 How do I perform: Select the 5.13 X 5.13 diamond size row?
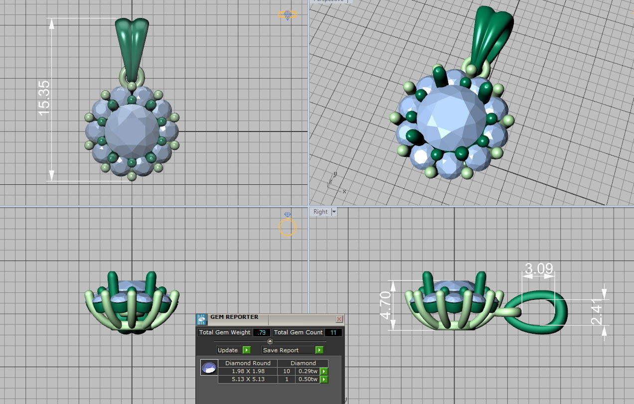click(x=247, y=380)
